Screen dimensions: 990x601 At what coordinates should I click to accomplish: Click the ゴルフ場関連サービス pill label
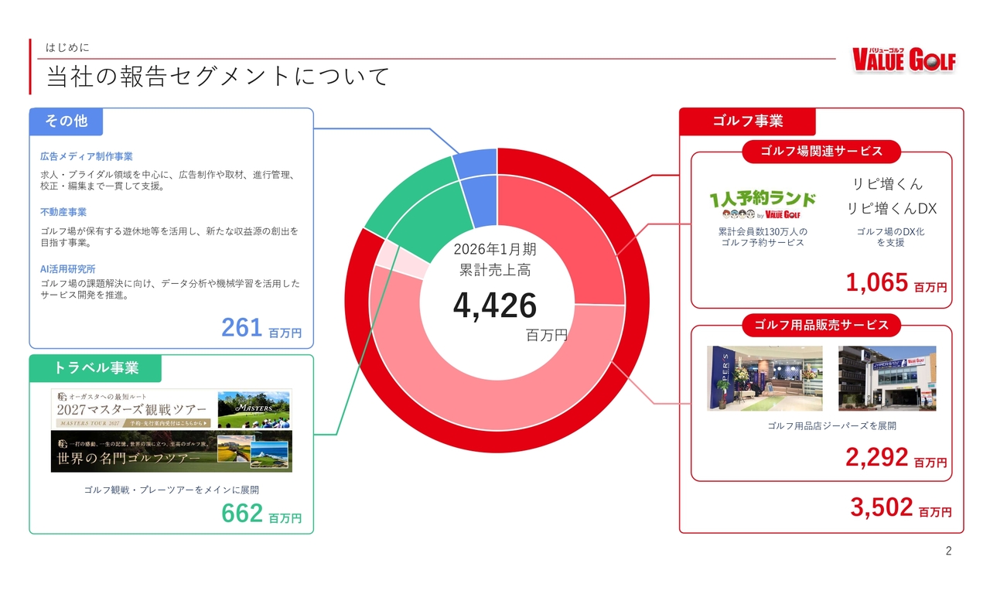point(821,152)
